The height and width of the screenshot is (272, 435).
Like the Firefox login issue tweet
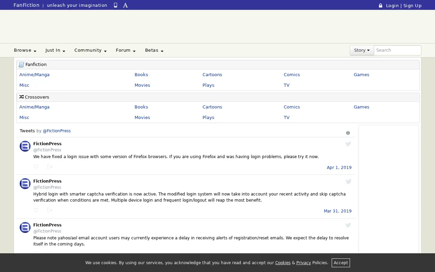pos(36,167)
